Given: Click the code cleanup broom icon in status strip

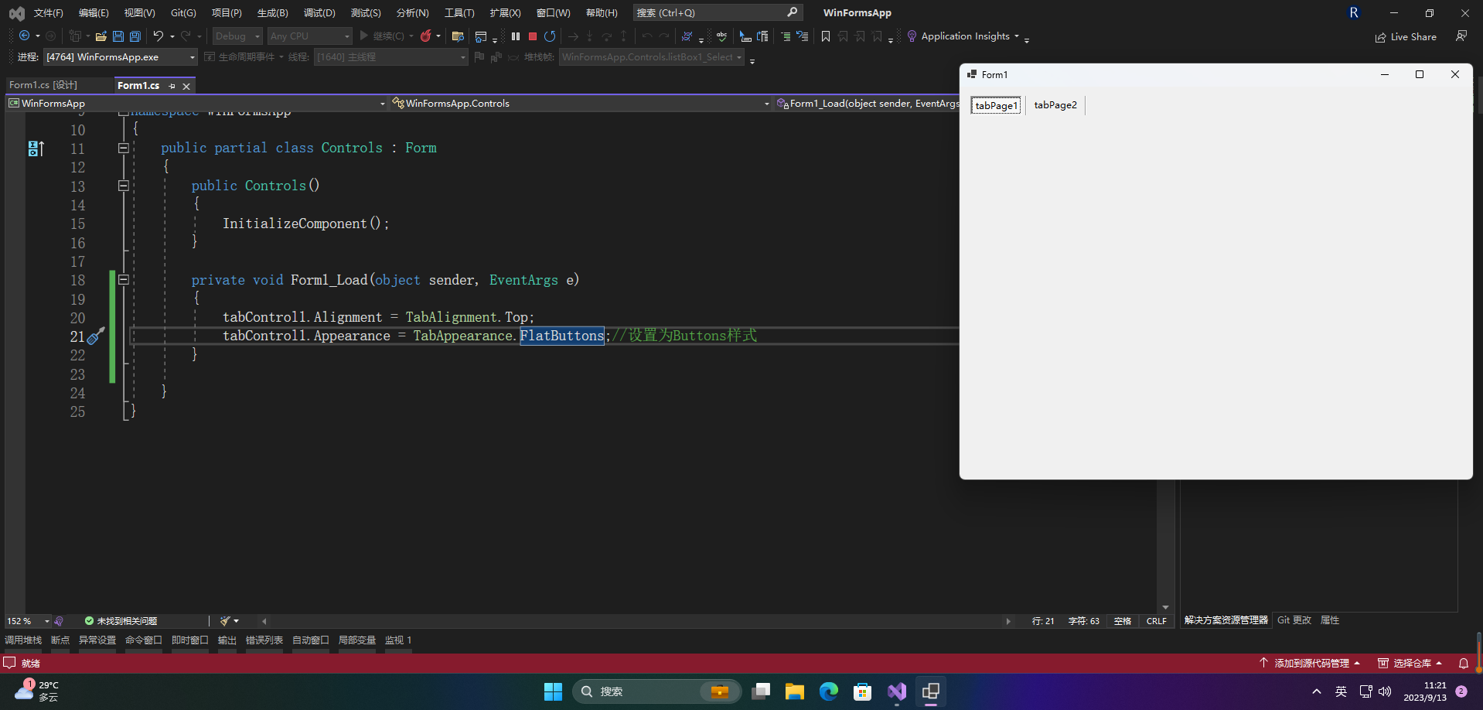Looking at the screenshot, I should click(x=225, y=621).
